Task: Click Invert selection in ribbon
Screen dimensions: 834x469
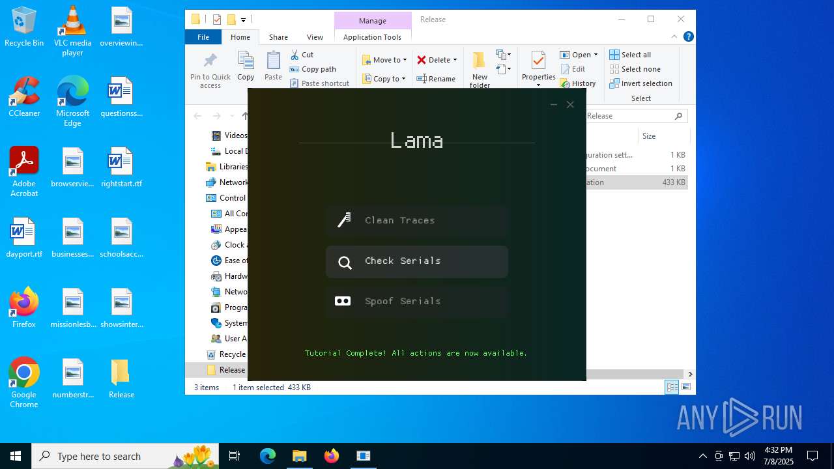Action: 640,83
